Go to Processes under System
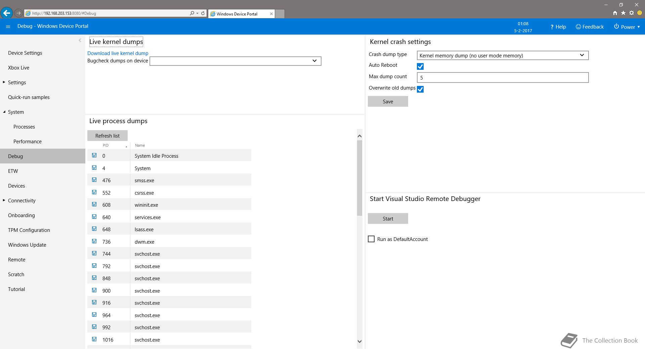The width and height of the screenshot is (645, 349). (x=24, y=127)
